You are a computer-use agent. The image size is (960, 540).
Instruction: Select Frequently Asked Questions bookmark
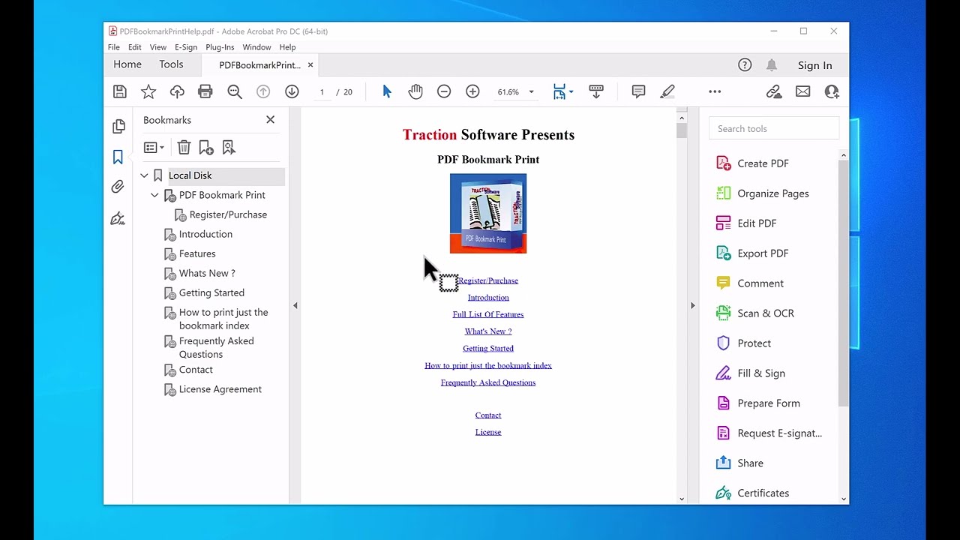pyautogui.click(x=217, y=347)
